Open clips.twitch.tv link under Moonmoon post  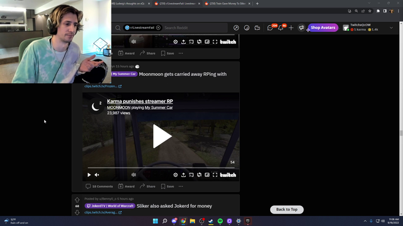click(103, 86)
